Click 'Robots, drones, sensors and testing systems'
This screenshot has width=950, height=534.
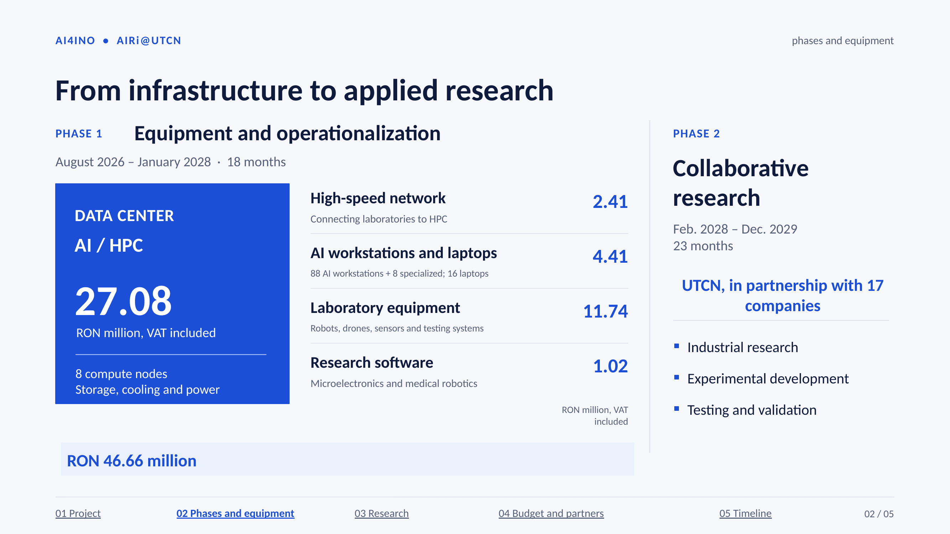click(397, 328)
